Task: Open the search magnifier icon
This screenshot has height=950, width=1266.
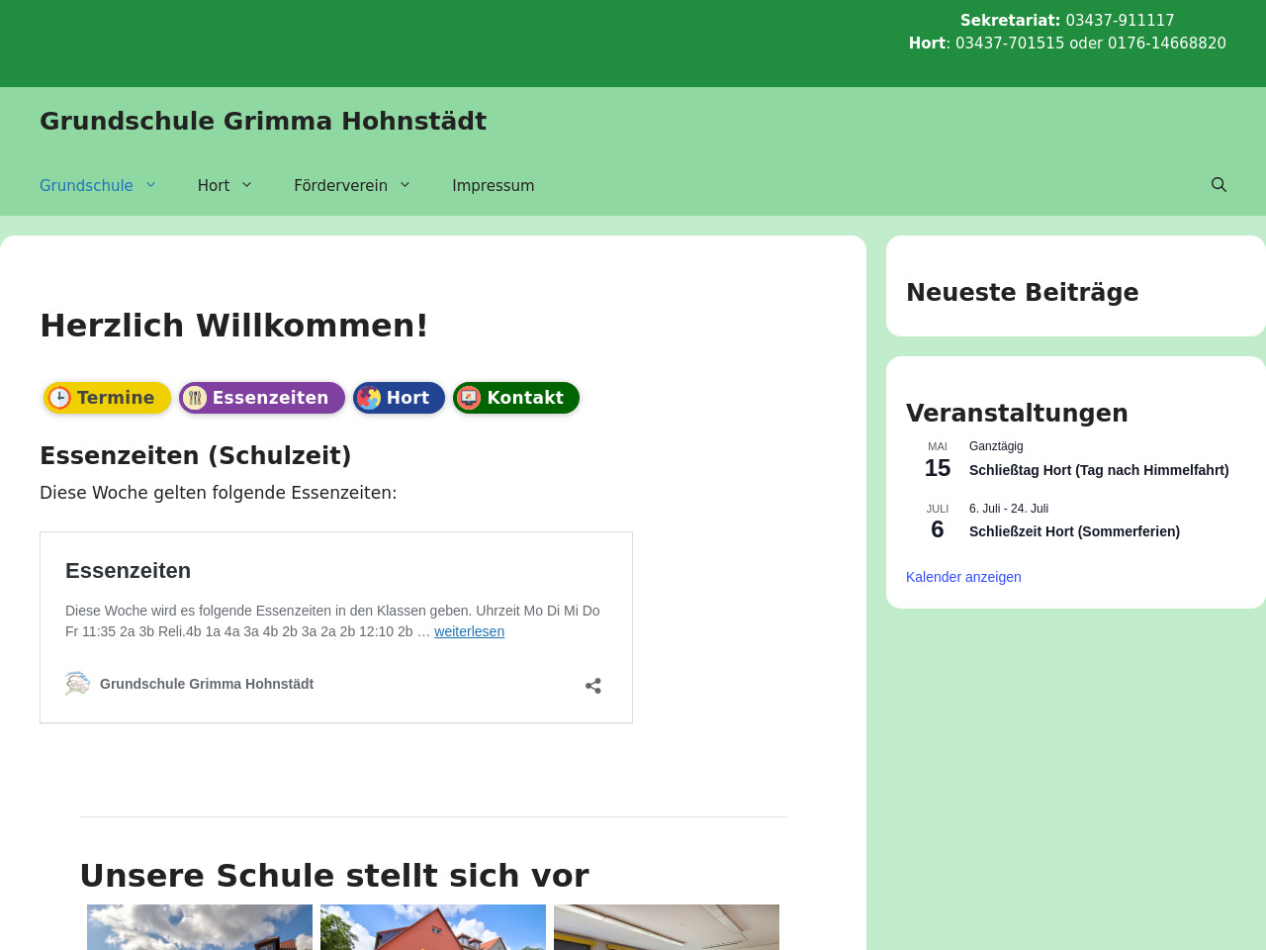Action: tap(1219, 185)
